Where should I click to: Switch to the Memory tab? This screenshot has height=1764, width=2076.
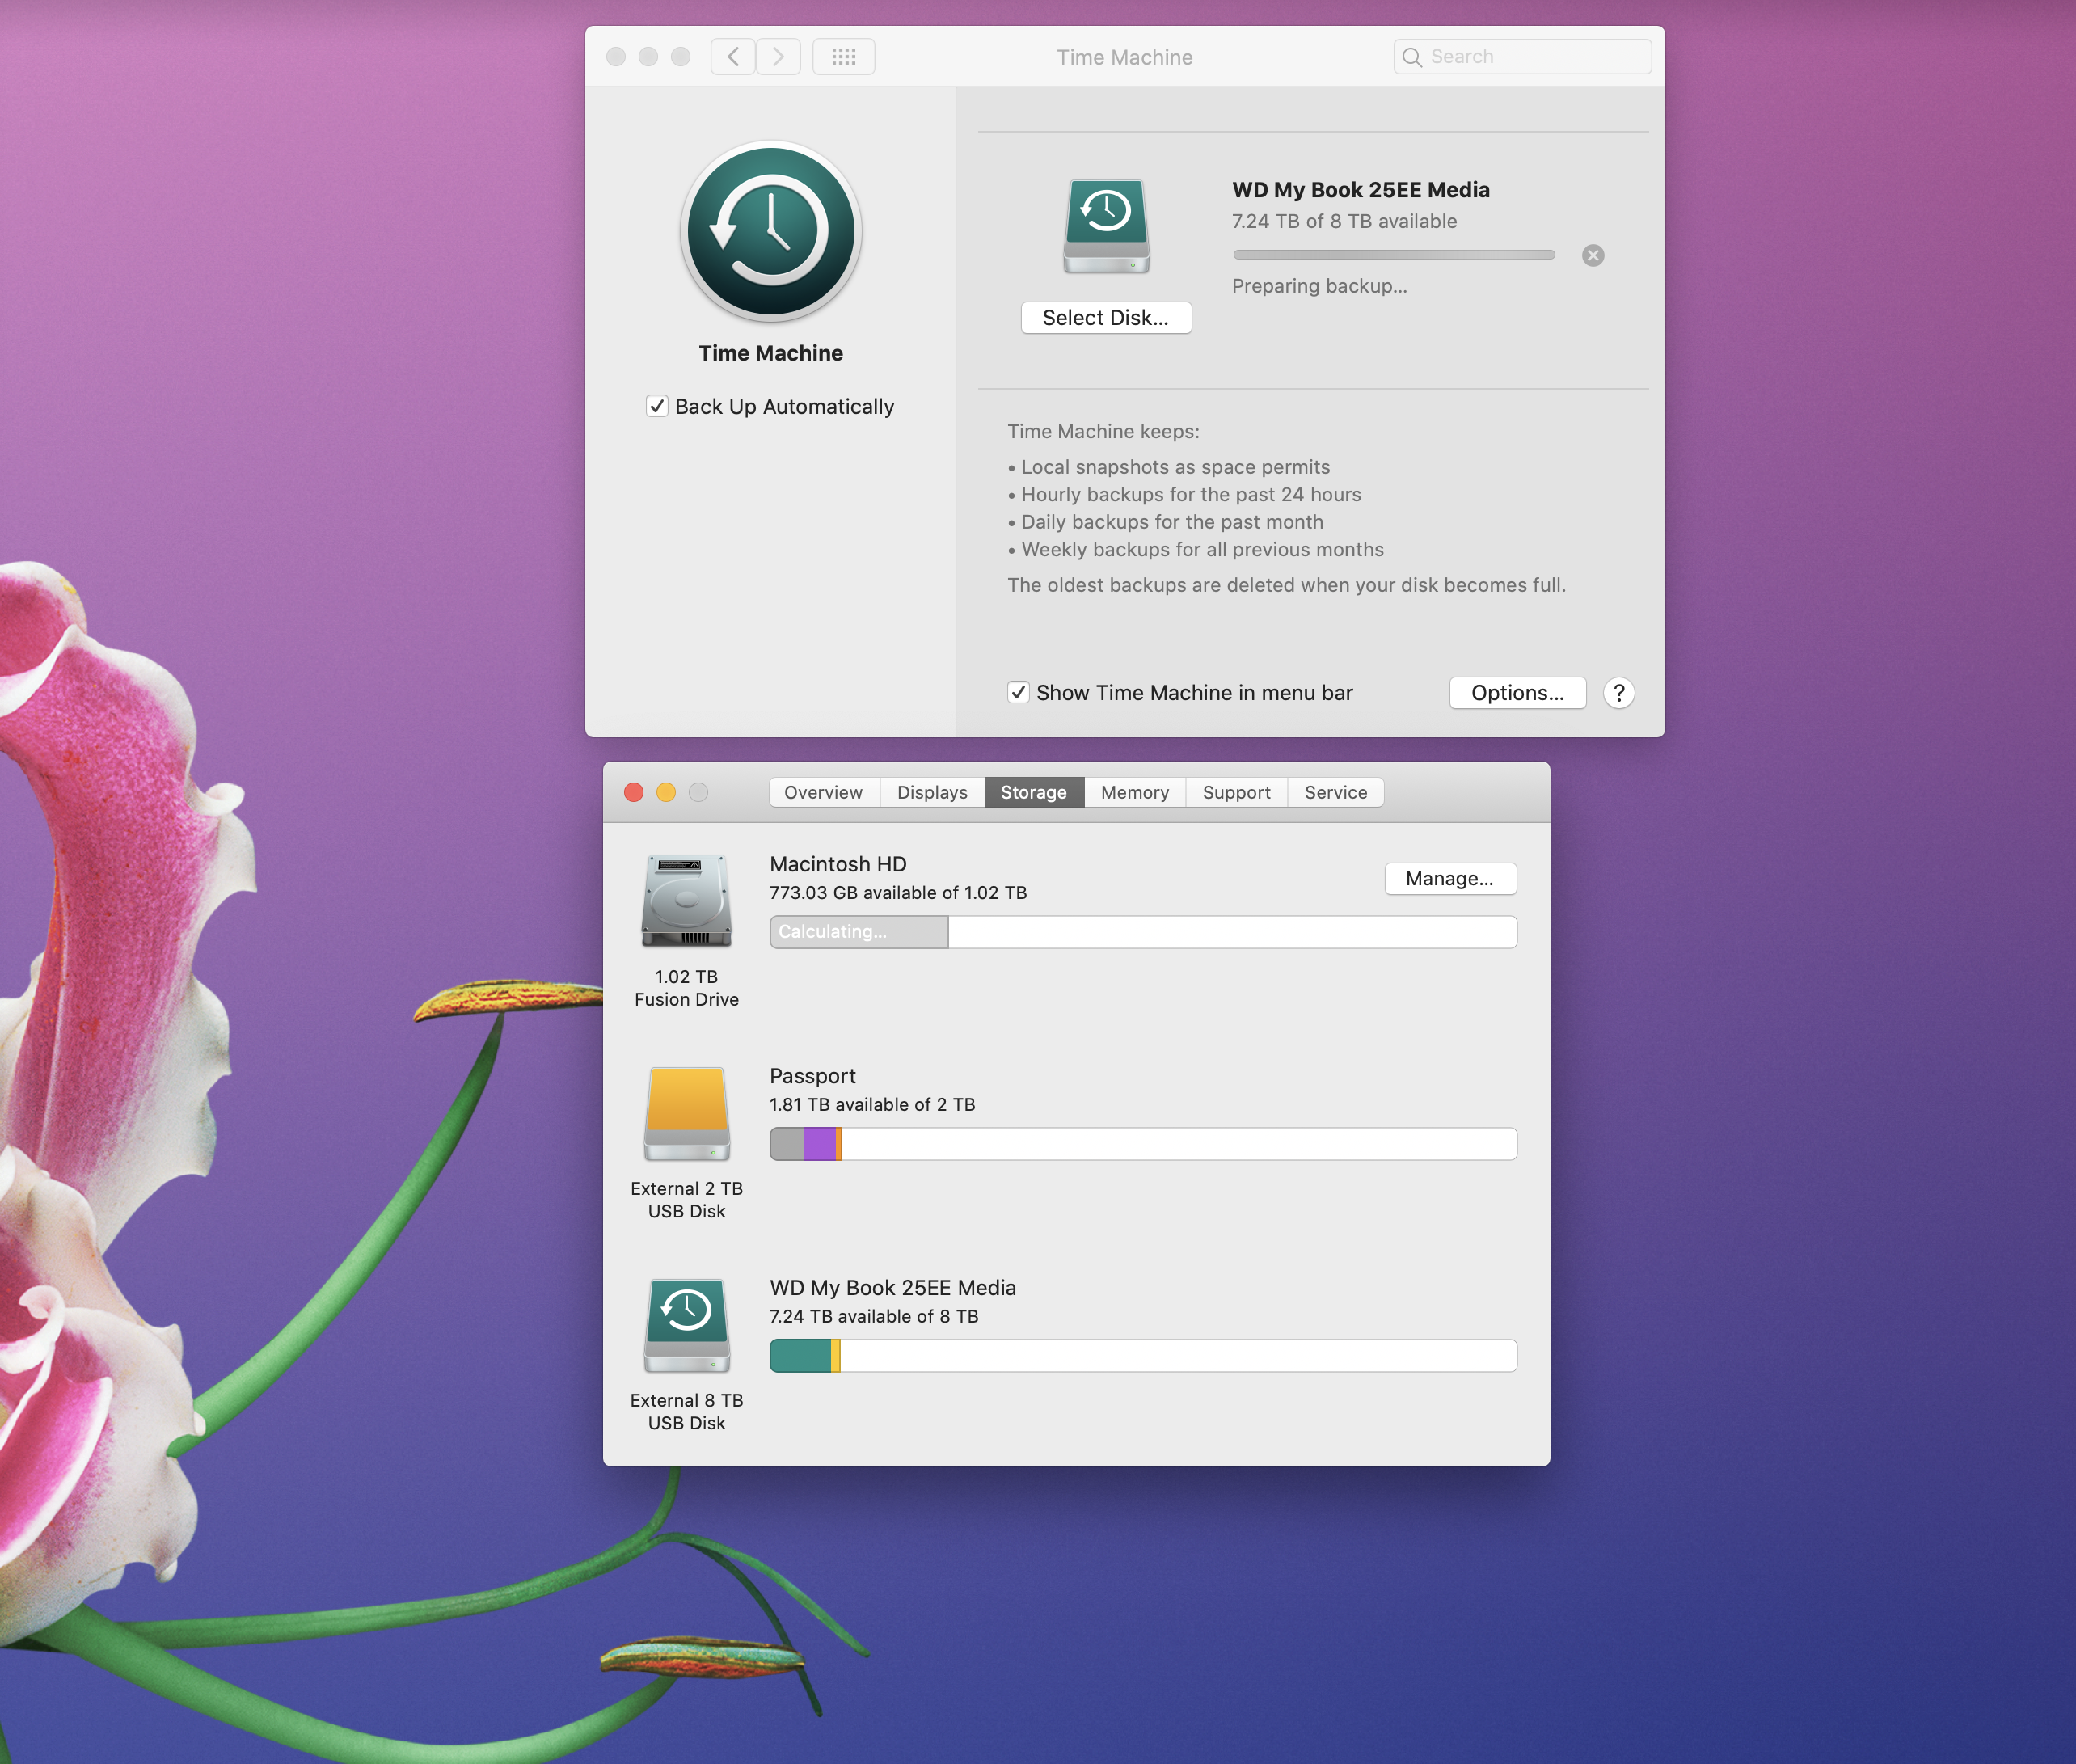1134,792
